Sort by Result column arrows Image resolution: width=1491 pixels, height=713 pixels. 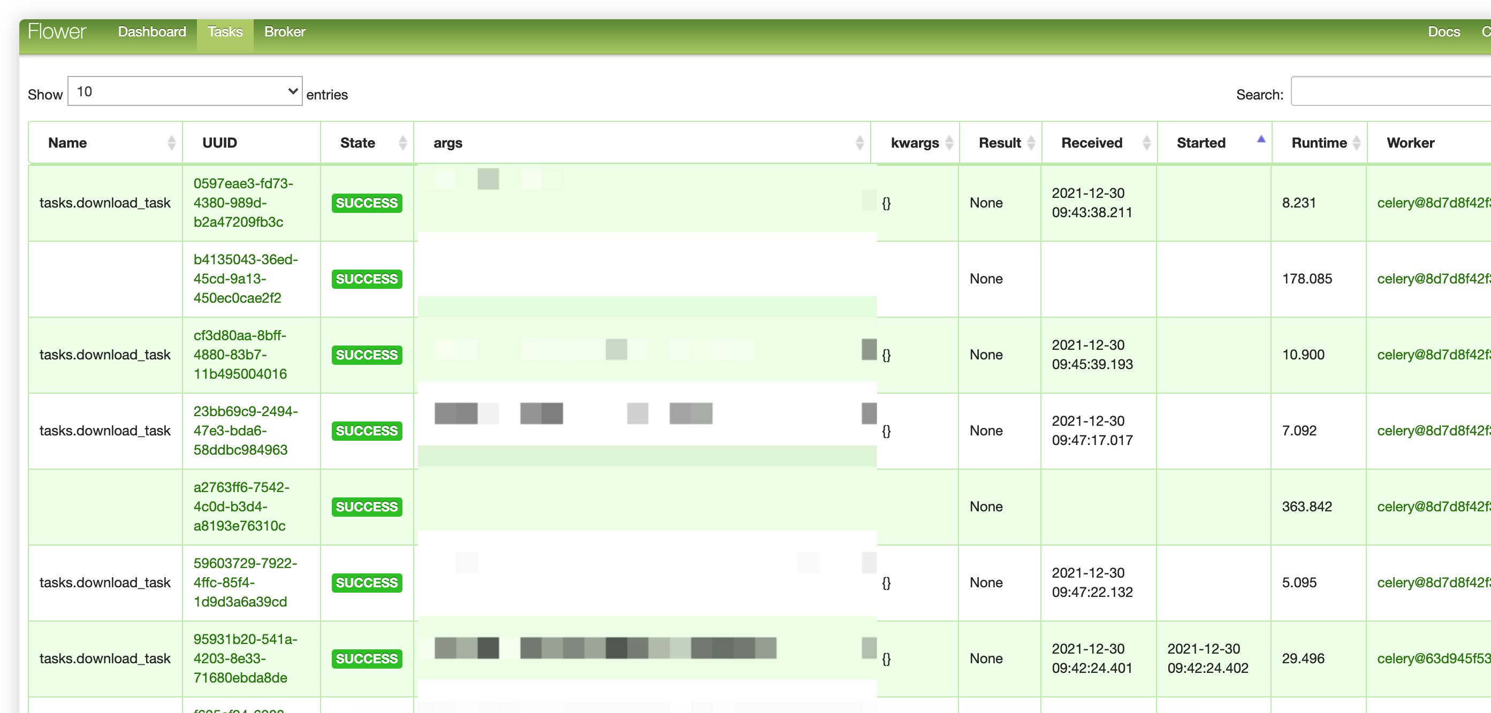pyautogui.click(x=1031, y=143)
